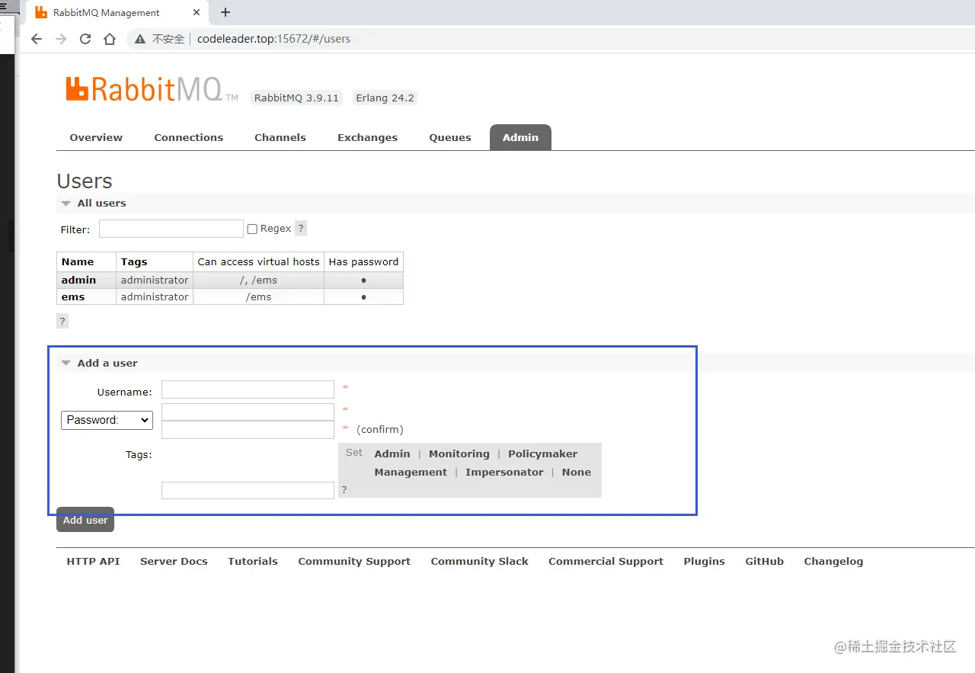
Task: Open a new browser tab
Action: (x=225, y=12)
